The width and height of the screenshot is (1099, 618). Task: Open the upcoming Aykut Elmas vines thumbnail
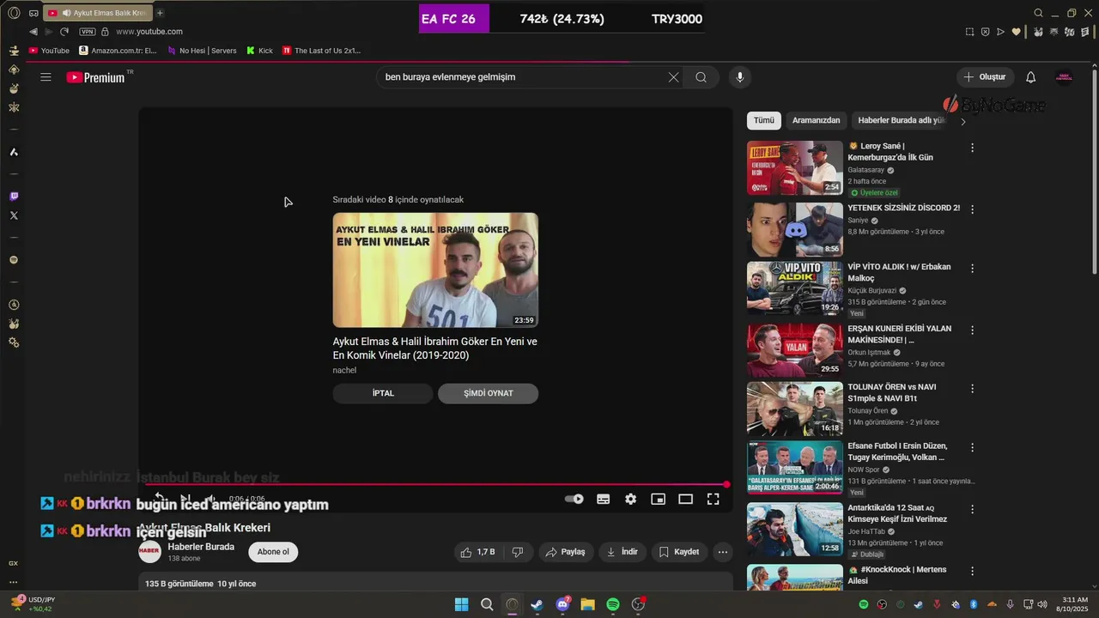(436, 270)
